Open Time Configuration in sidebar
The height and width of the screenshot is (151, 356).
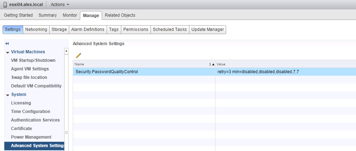[x=31, y=112]
